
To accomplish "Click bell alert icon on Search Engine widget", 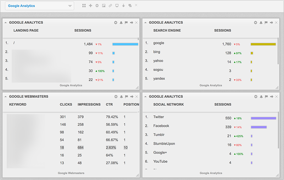I will (x=261, y=23).
